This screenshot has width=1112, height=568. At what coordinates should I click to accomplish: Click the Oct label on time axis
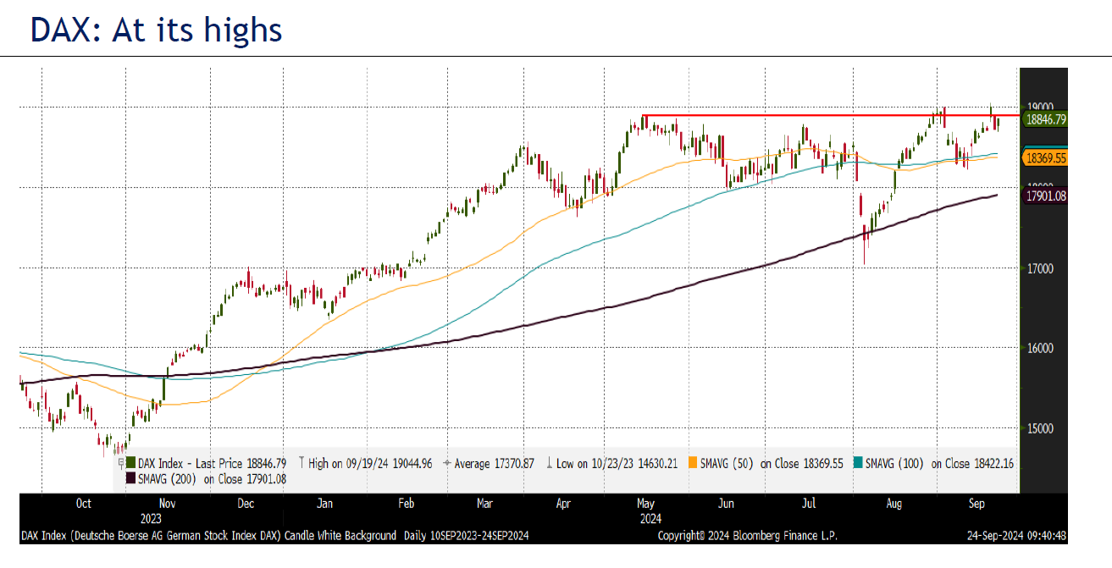83,504
